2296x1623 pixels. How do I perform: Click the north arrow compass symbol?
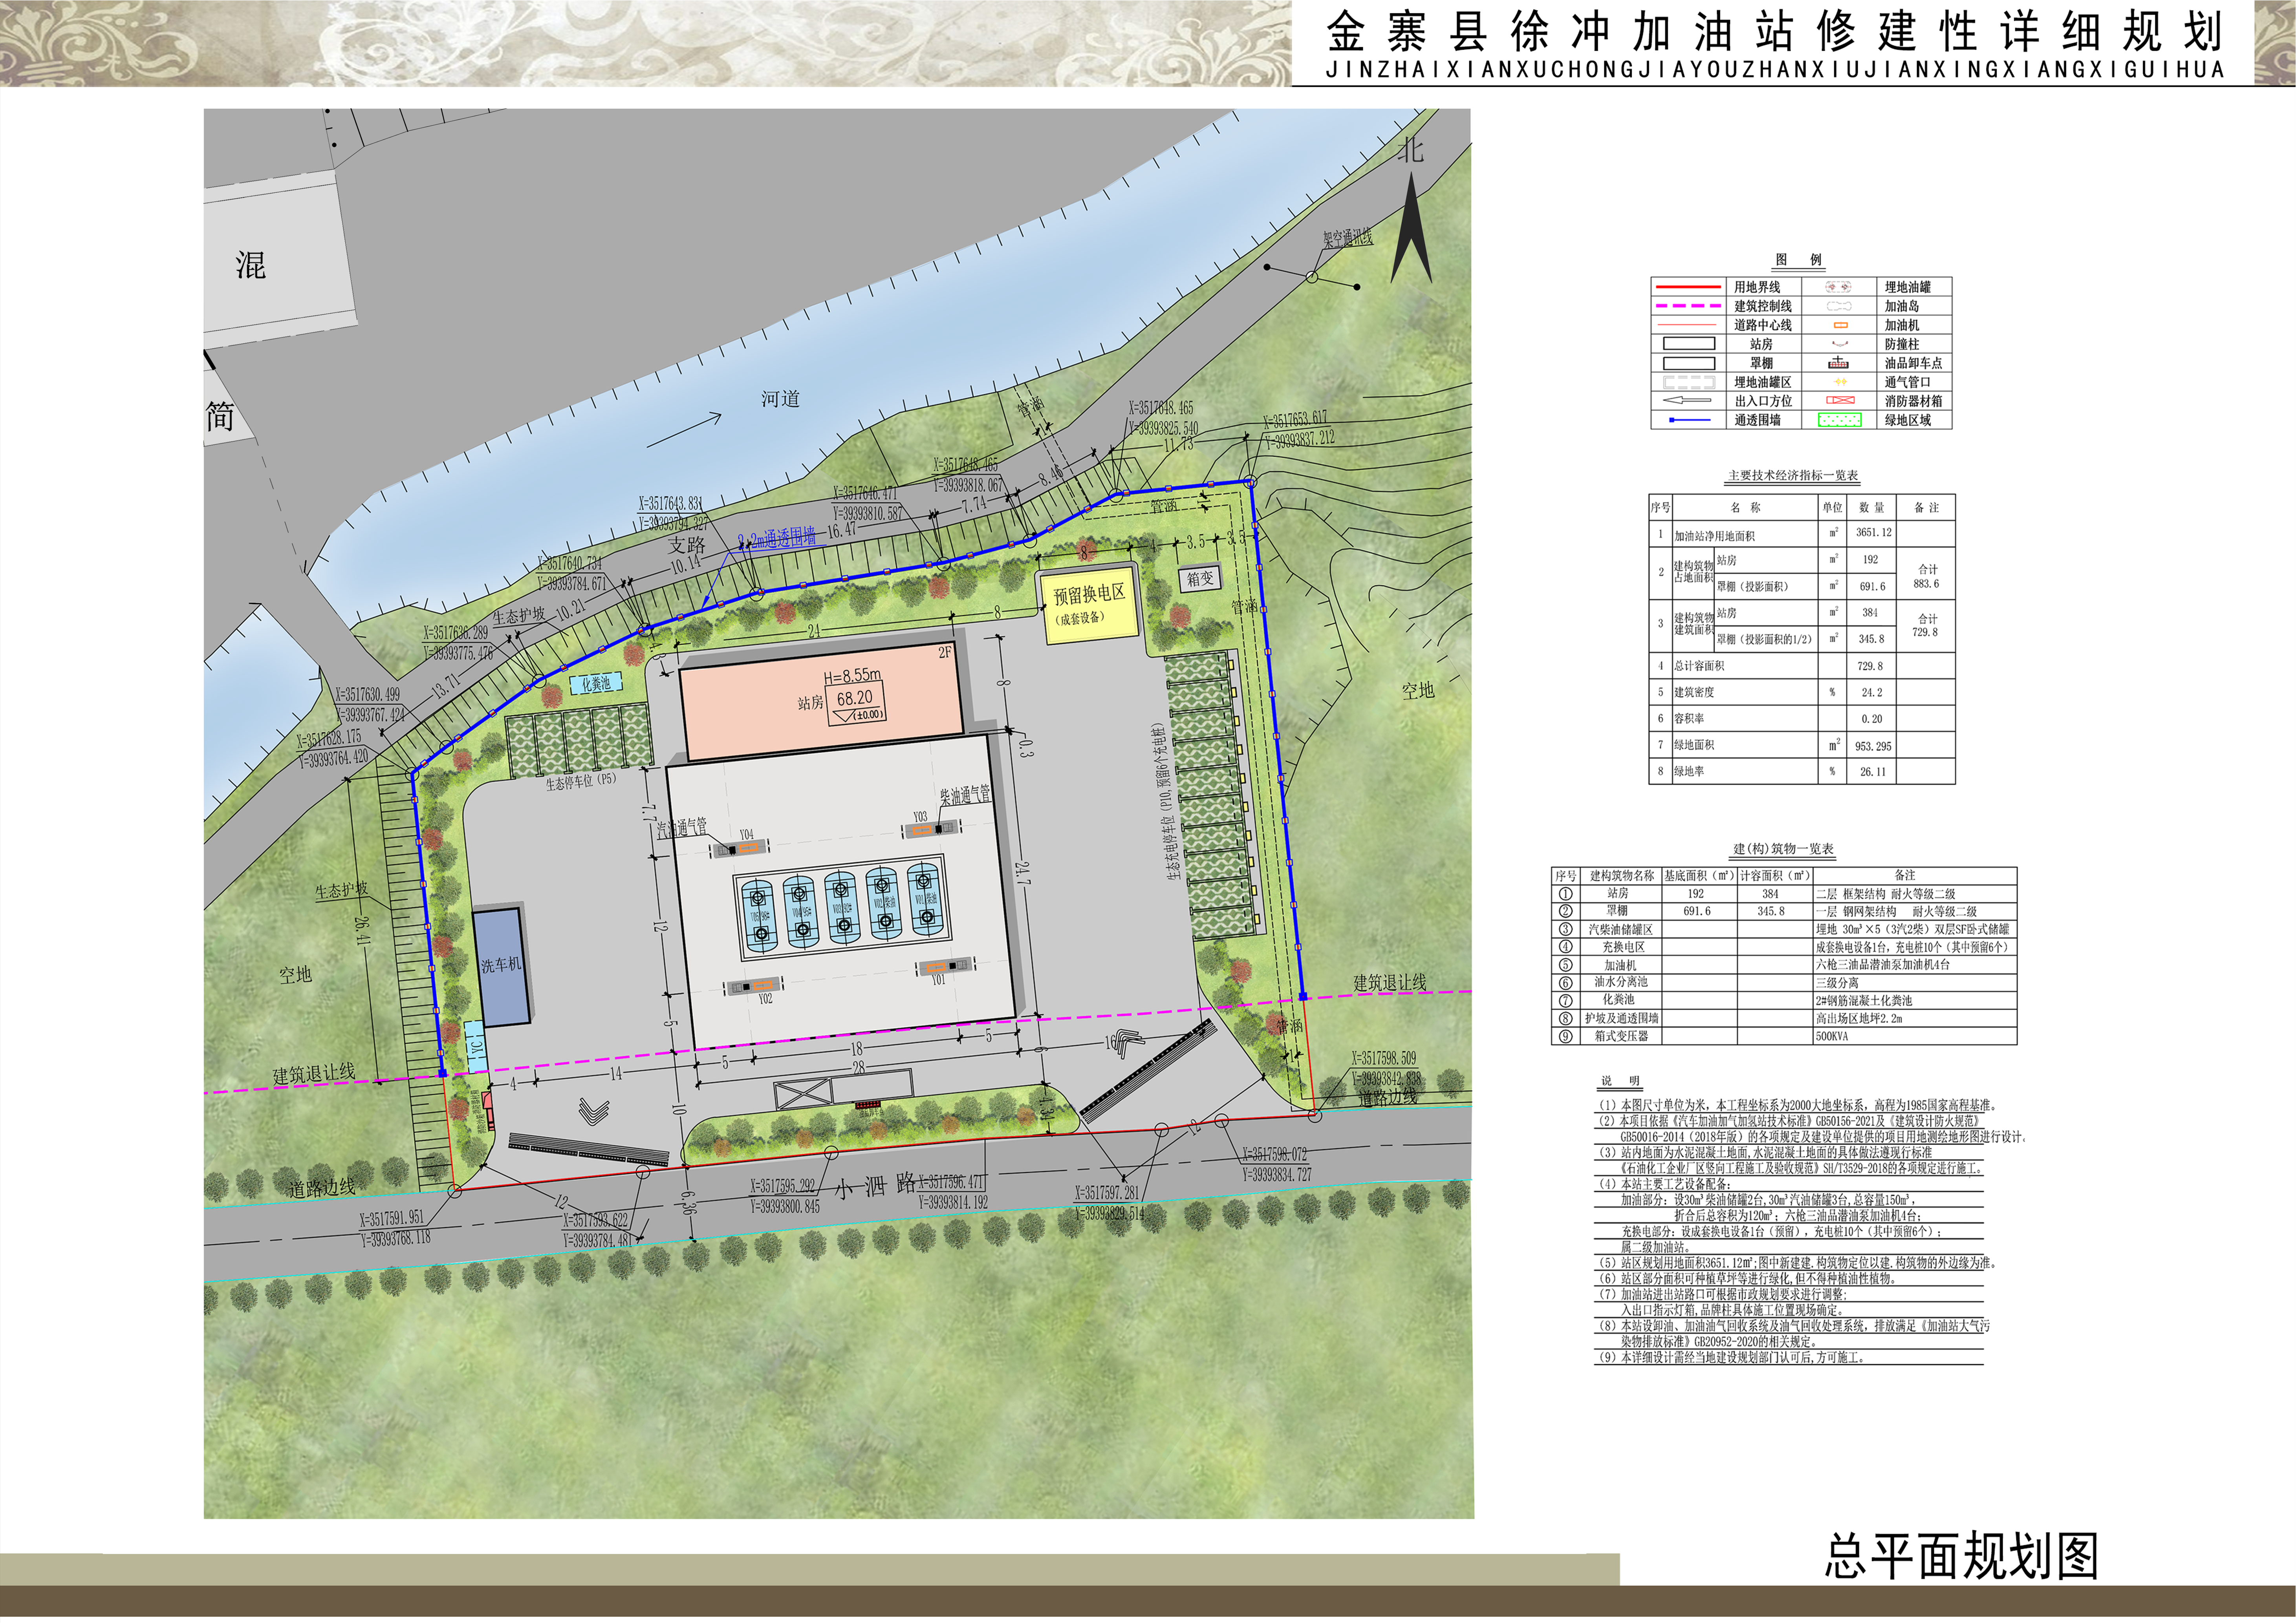coord(1411,228)
